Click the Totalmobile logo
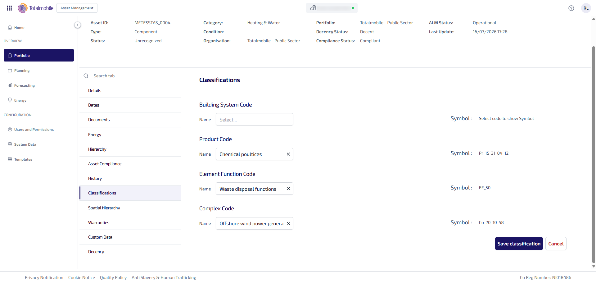596x283 pixels. (x=36, y=8)
